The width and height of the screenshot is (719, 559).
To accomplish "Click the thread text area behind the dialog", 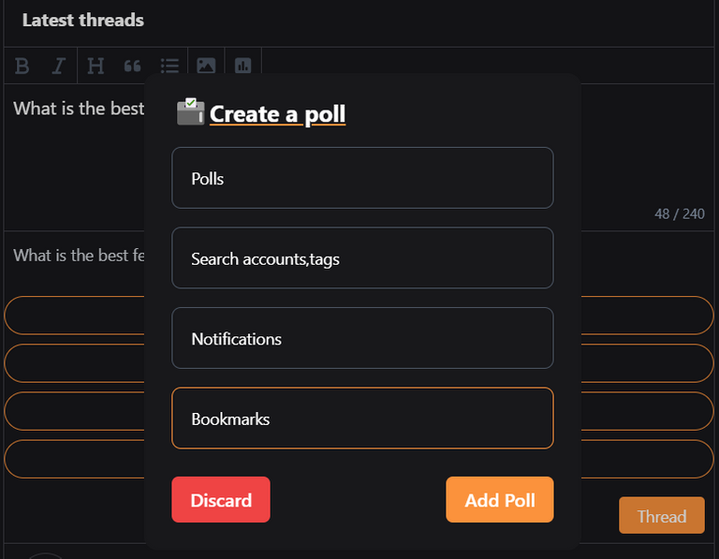I will point(73,156).
